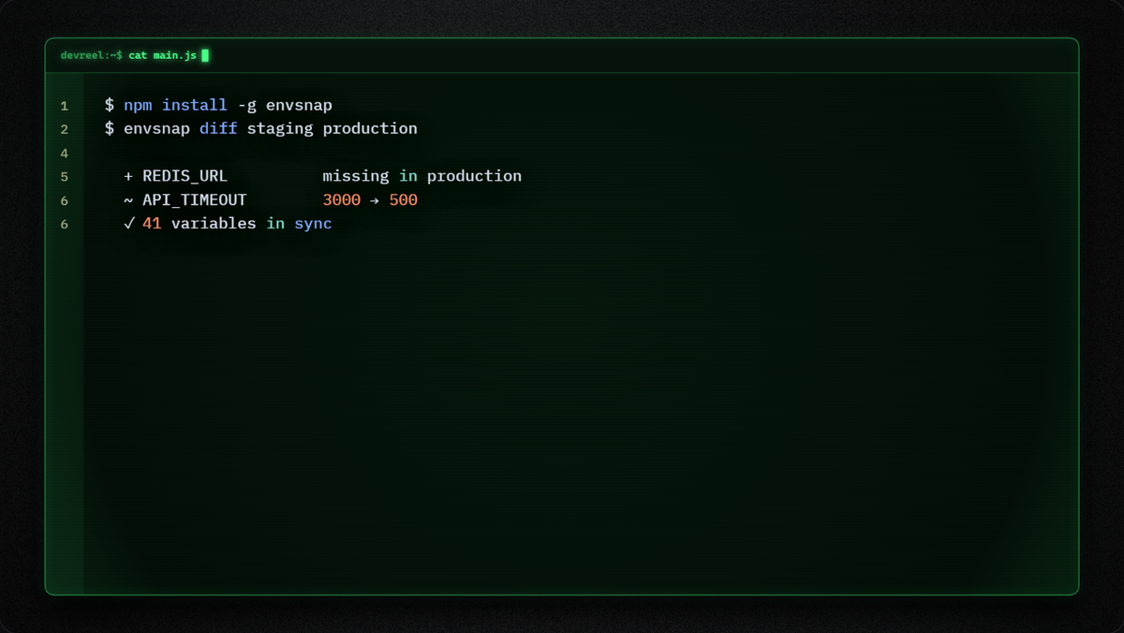Select the word "install" on line 1
Image resolution: width=1124 pixels, height=633 pixels.
tap(195, 105)
